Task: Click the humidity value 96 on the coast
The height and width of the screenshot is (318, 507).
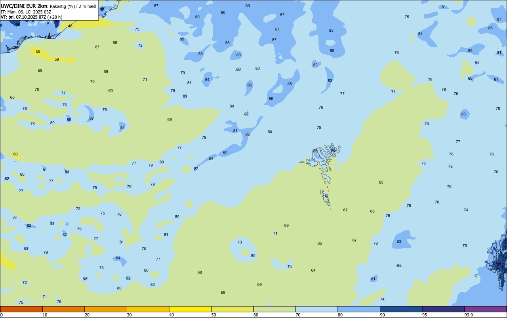Action: coord(18,25)
